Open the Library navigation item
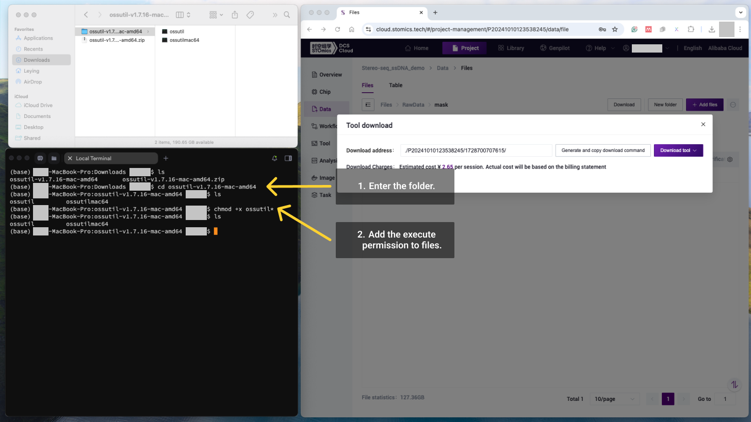Image resolution: width=751 pixels, height=422 pixels. pos(511,48)
